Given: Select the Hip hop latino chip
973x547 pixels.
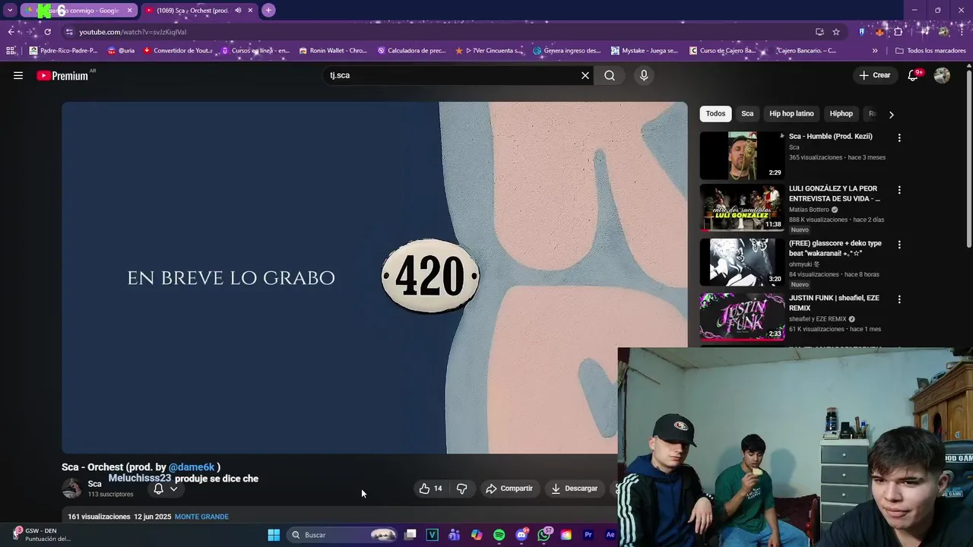Looking at the screenshot, I should 791,114.
